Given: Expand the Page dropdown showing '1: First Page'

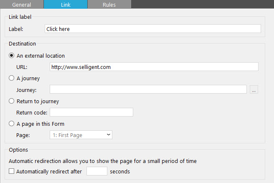Looking at the screenshot, I should 81,135.
